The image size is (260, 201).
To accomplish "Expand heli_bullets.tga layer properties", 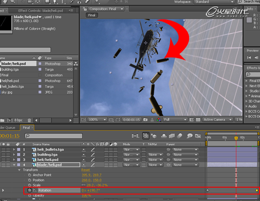I will 14,149.
